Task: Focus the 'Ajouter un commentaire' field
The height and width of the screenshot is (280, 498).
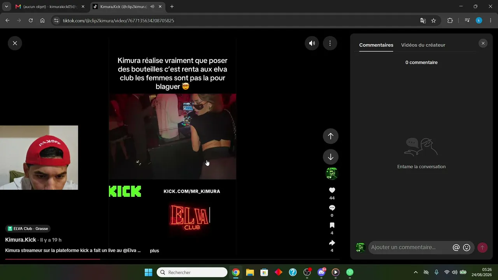Action: (x=410, y=247)
